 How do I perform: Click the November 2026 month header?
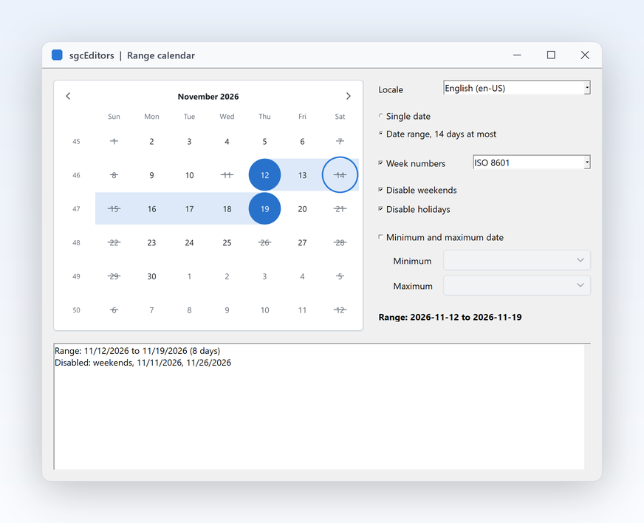pos(208,97)
